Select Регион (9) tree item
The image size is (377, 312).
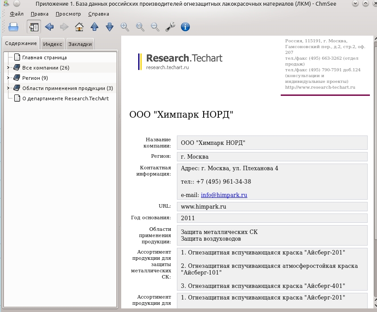pos(35,78)
